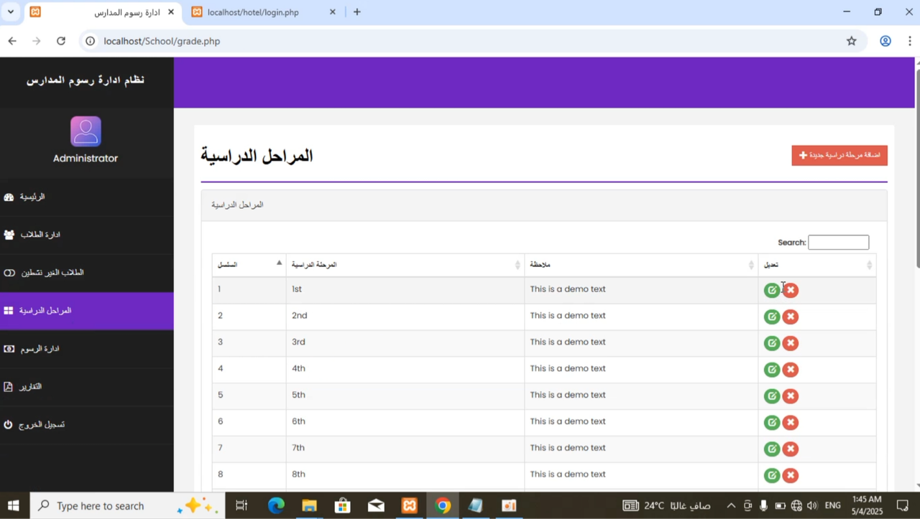This screenshot has height=519, width=920.
Task: Click the page vertical scrollbar
Action: tap(917, 169)
